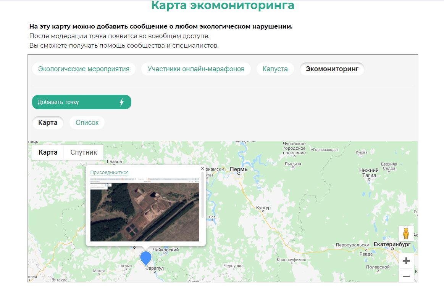Click the Чайковский town label
444x286 pixels.
[166, 250]
